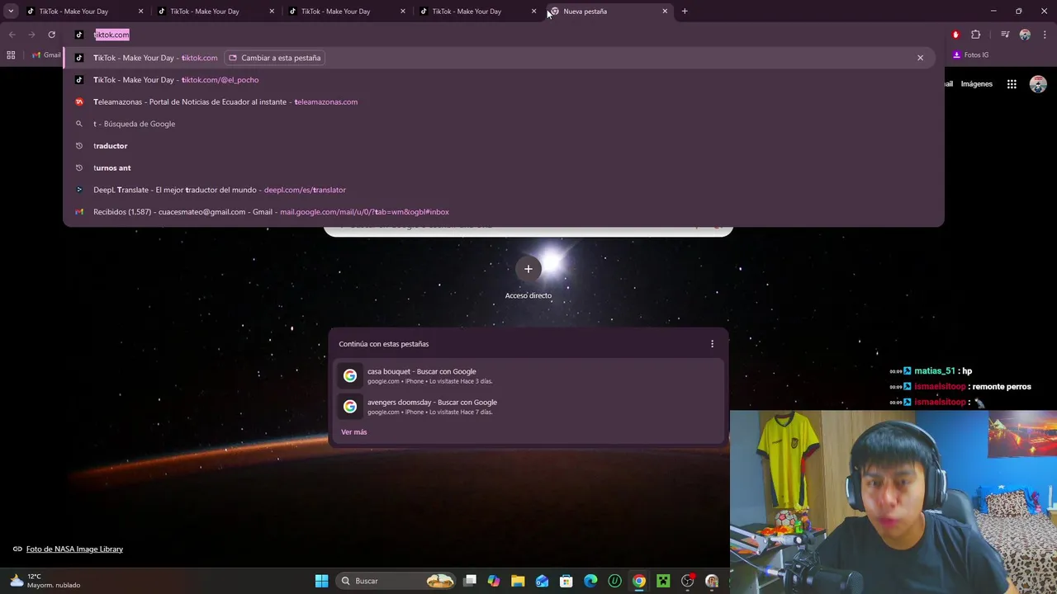The height and width of the screenshot is (594, 1057).
Task: Switch to the fourth TikTok tab
Action: point(476,12)
